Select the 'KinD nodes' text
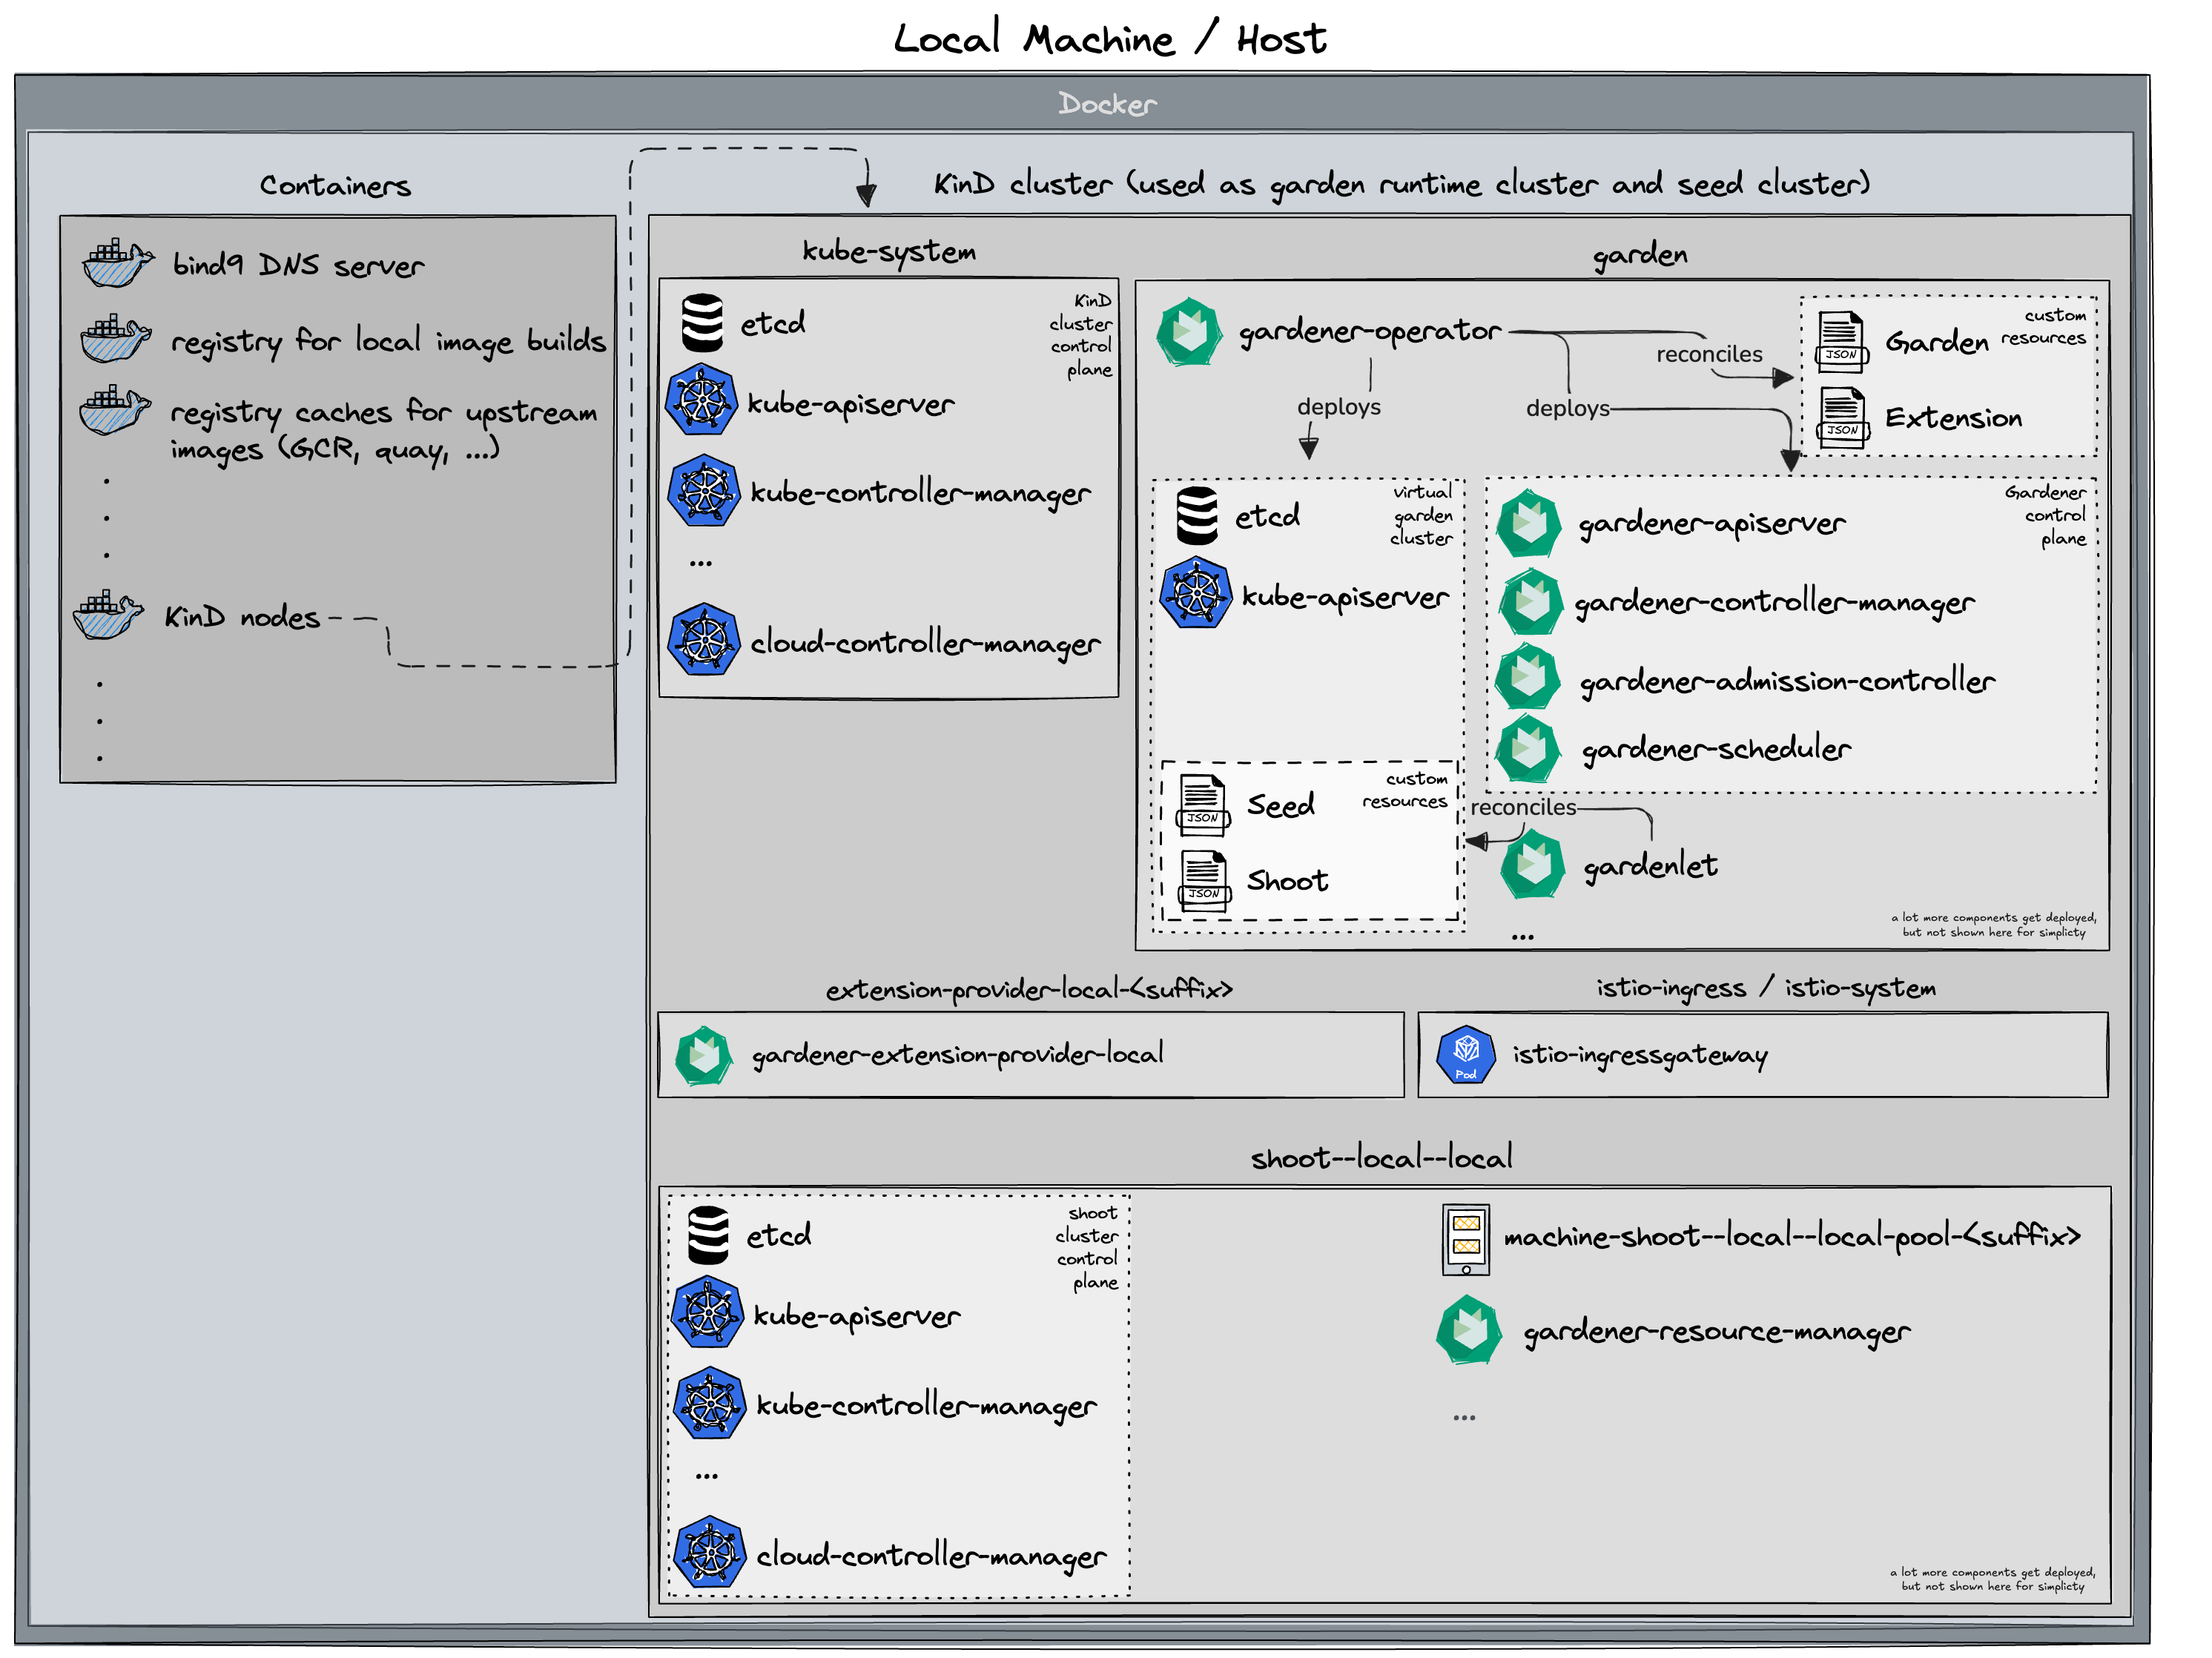This screenshot has height=1658, width=2212. [242, 616]
